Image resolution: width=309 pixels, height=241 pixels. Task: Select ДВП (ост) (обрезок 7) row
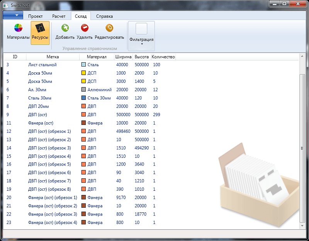151,181
